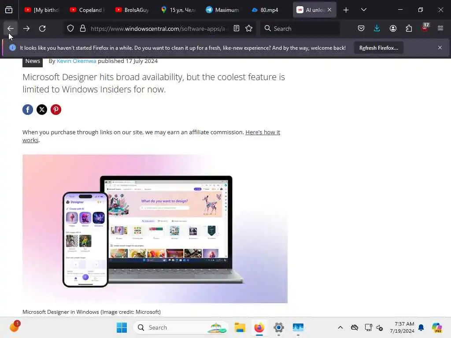Open the widgets icon with badge 1
The height and width of the screenshot is (338, 451).
(15, 327)
